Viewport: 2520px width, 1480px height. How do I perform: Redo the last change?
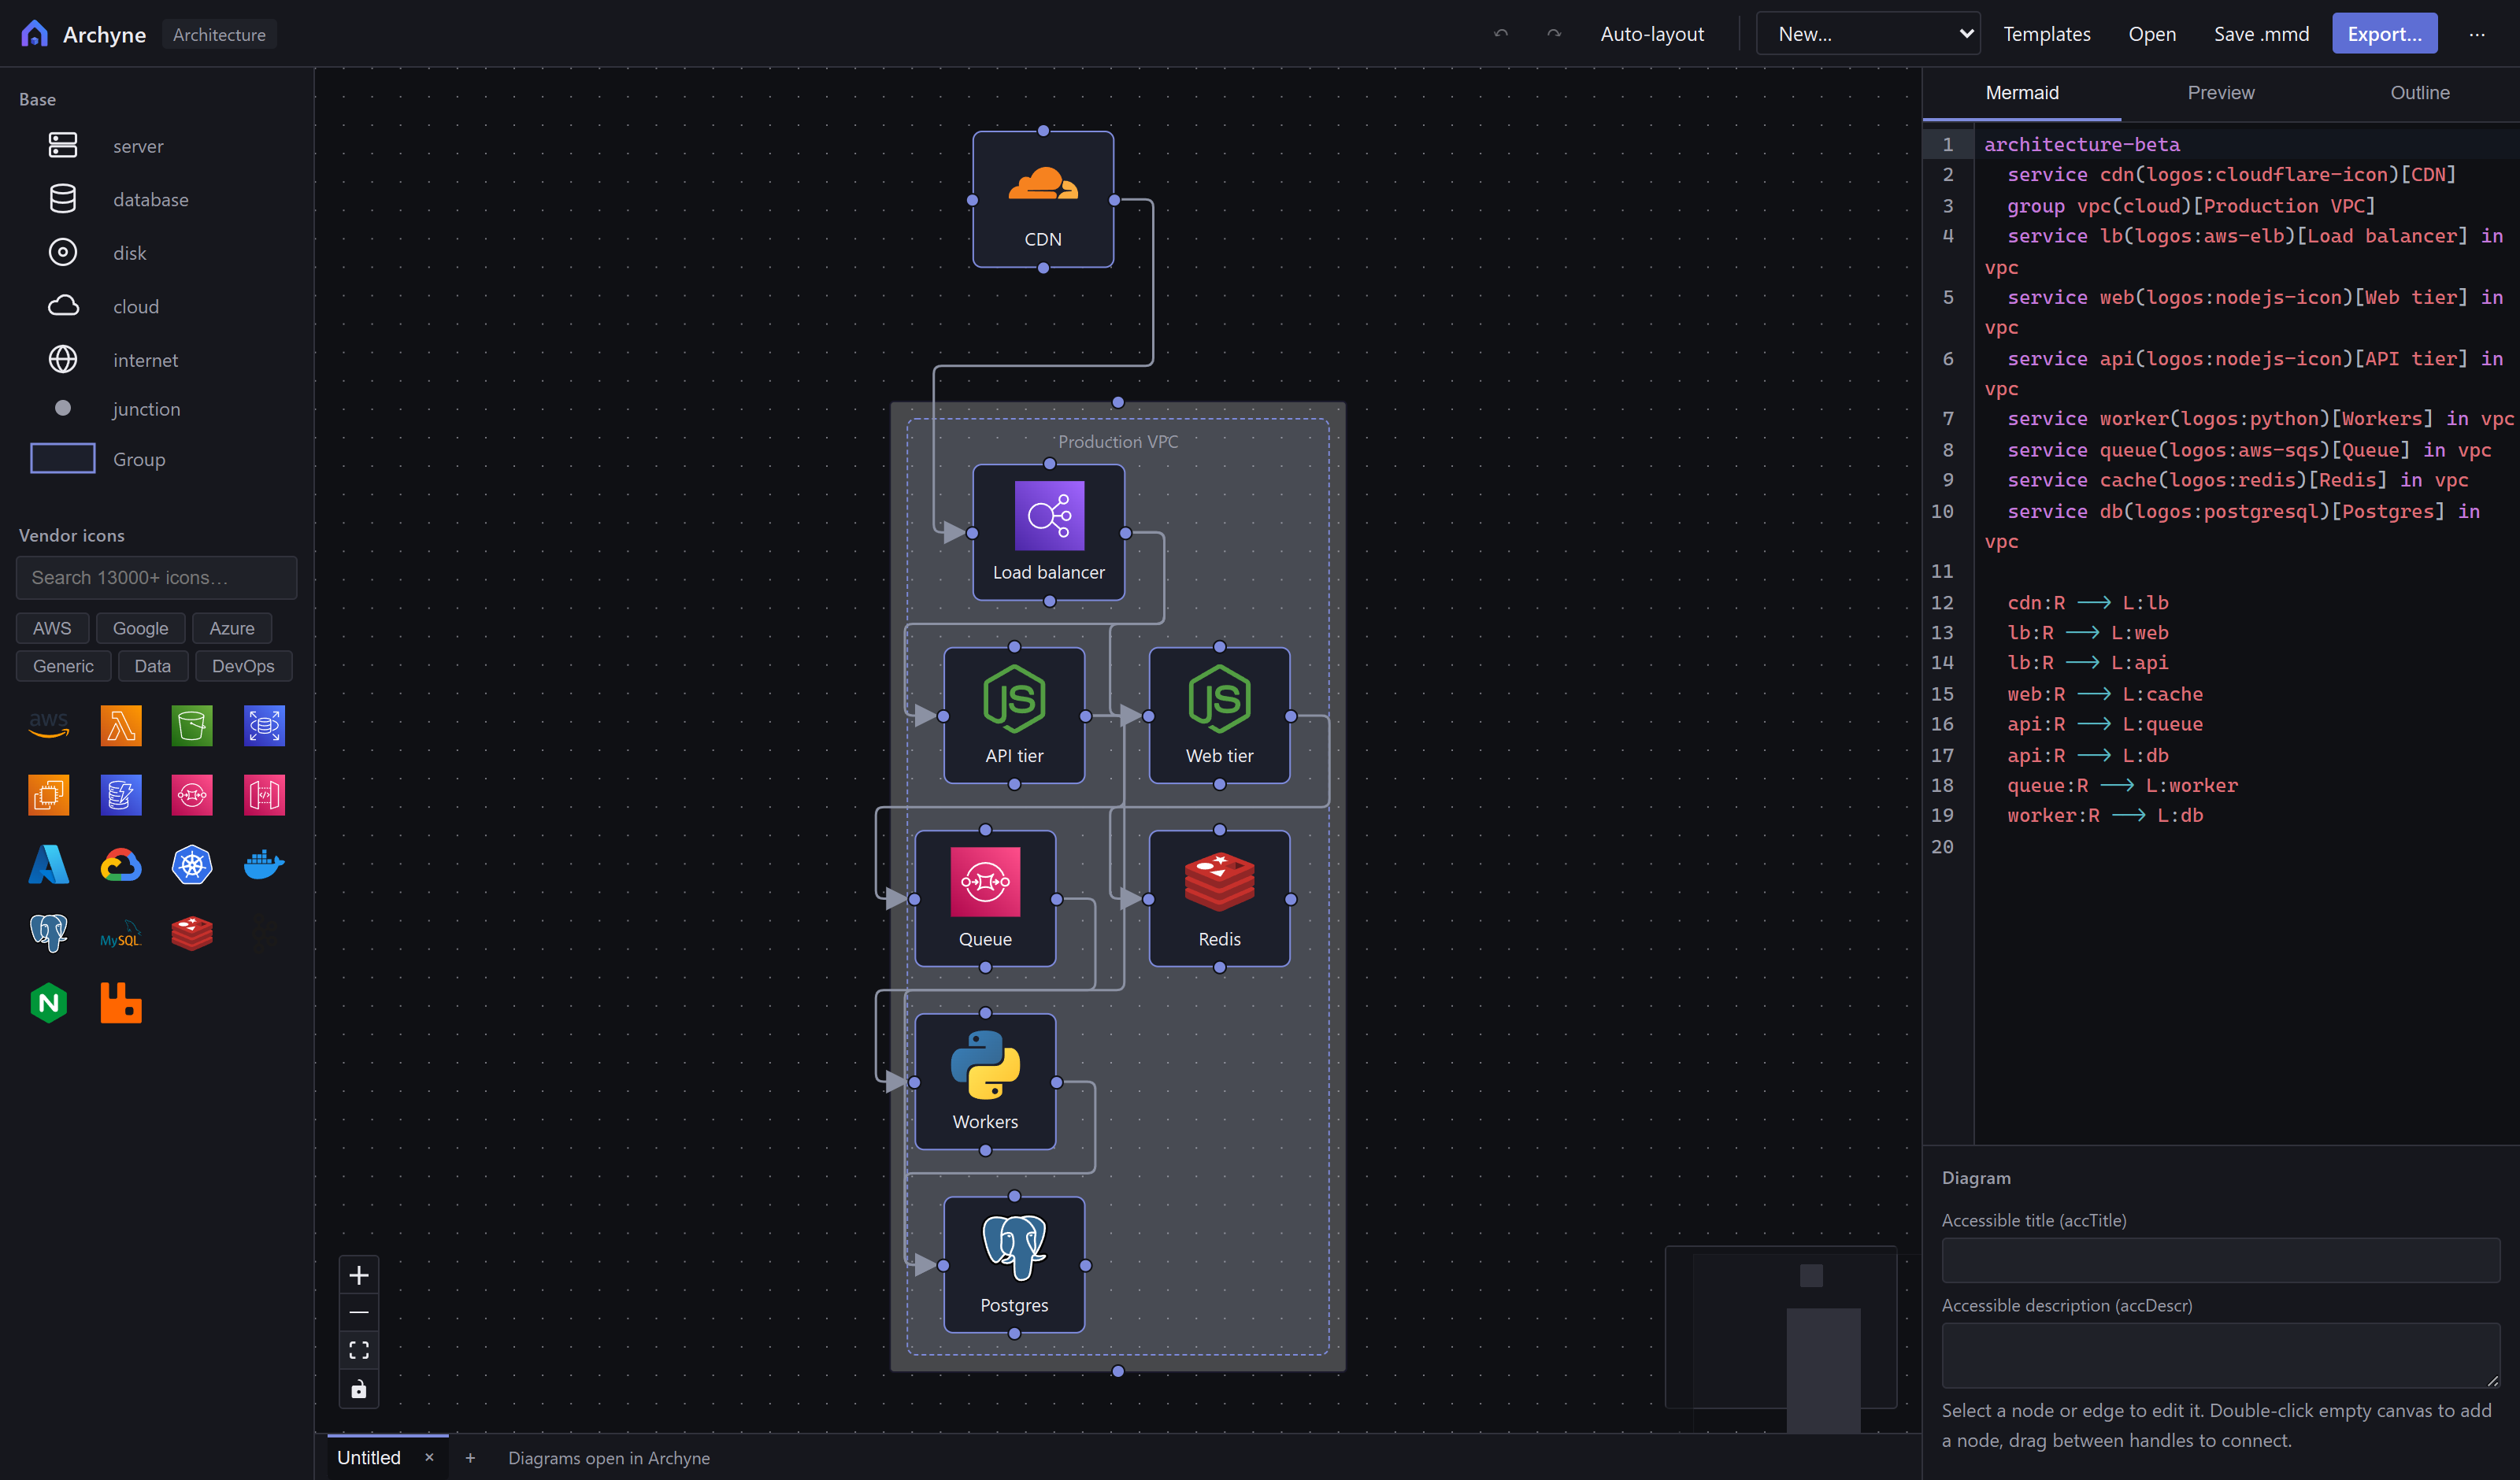point(1554,34)
